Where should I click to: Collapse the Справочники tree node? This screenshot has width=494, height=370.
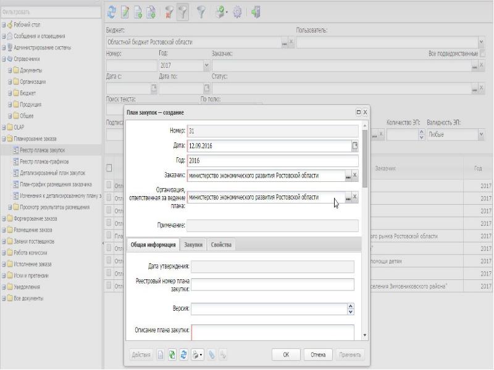(x=4, y=59)
